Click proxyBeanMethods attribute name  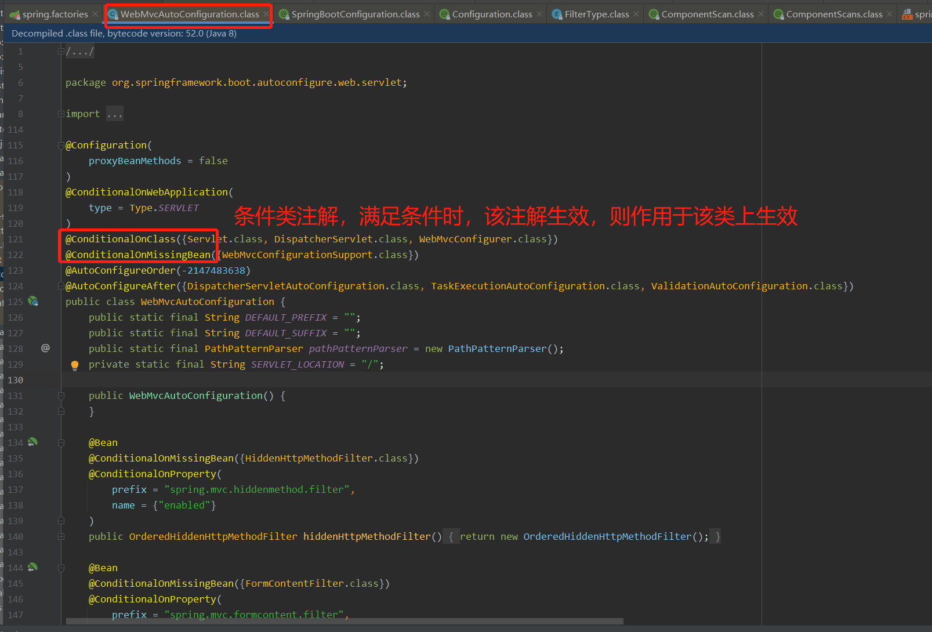(135, 161)
